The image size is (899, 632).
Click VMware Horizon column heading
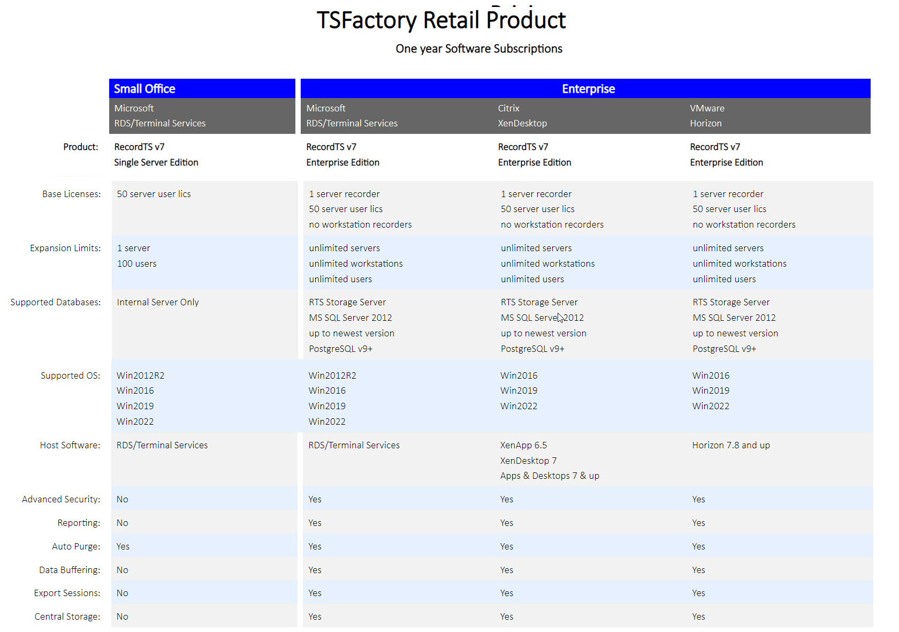707,116
